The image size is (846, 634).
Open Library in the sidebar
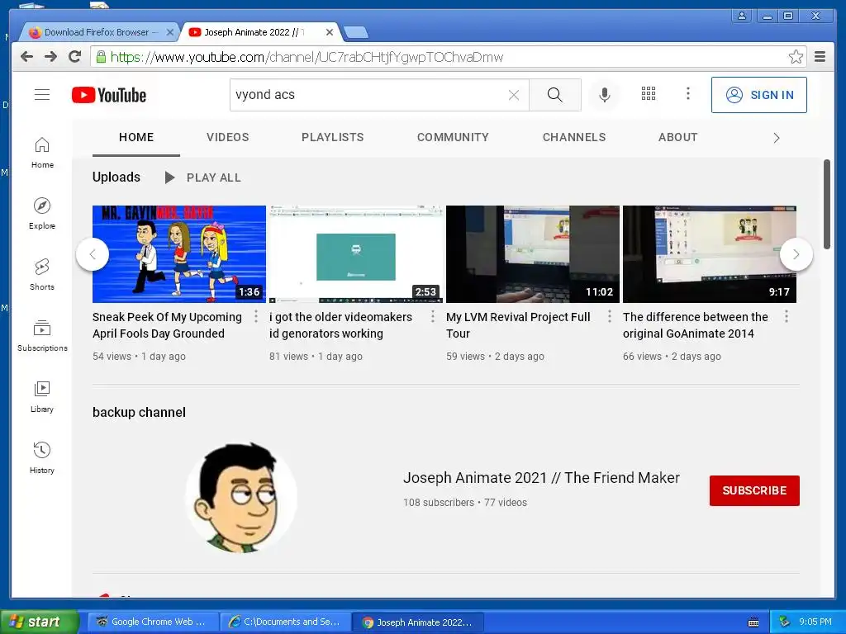[x=42, y=397]
